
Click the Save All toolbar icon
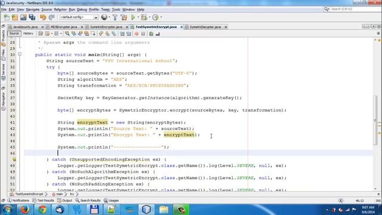[x=32, y=17]
